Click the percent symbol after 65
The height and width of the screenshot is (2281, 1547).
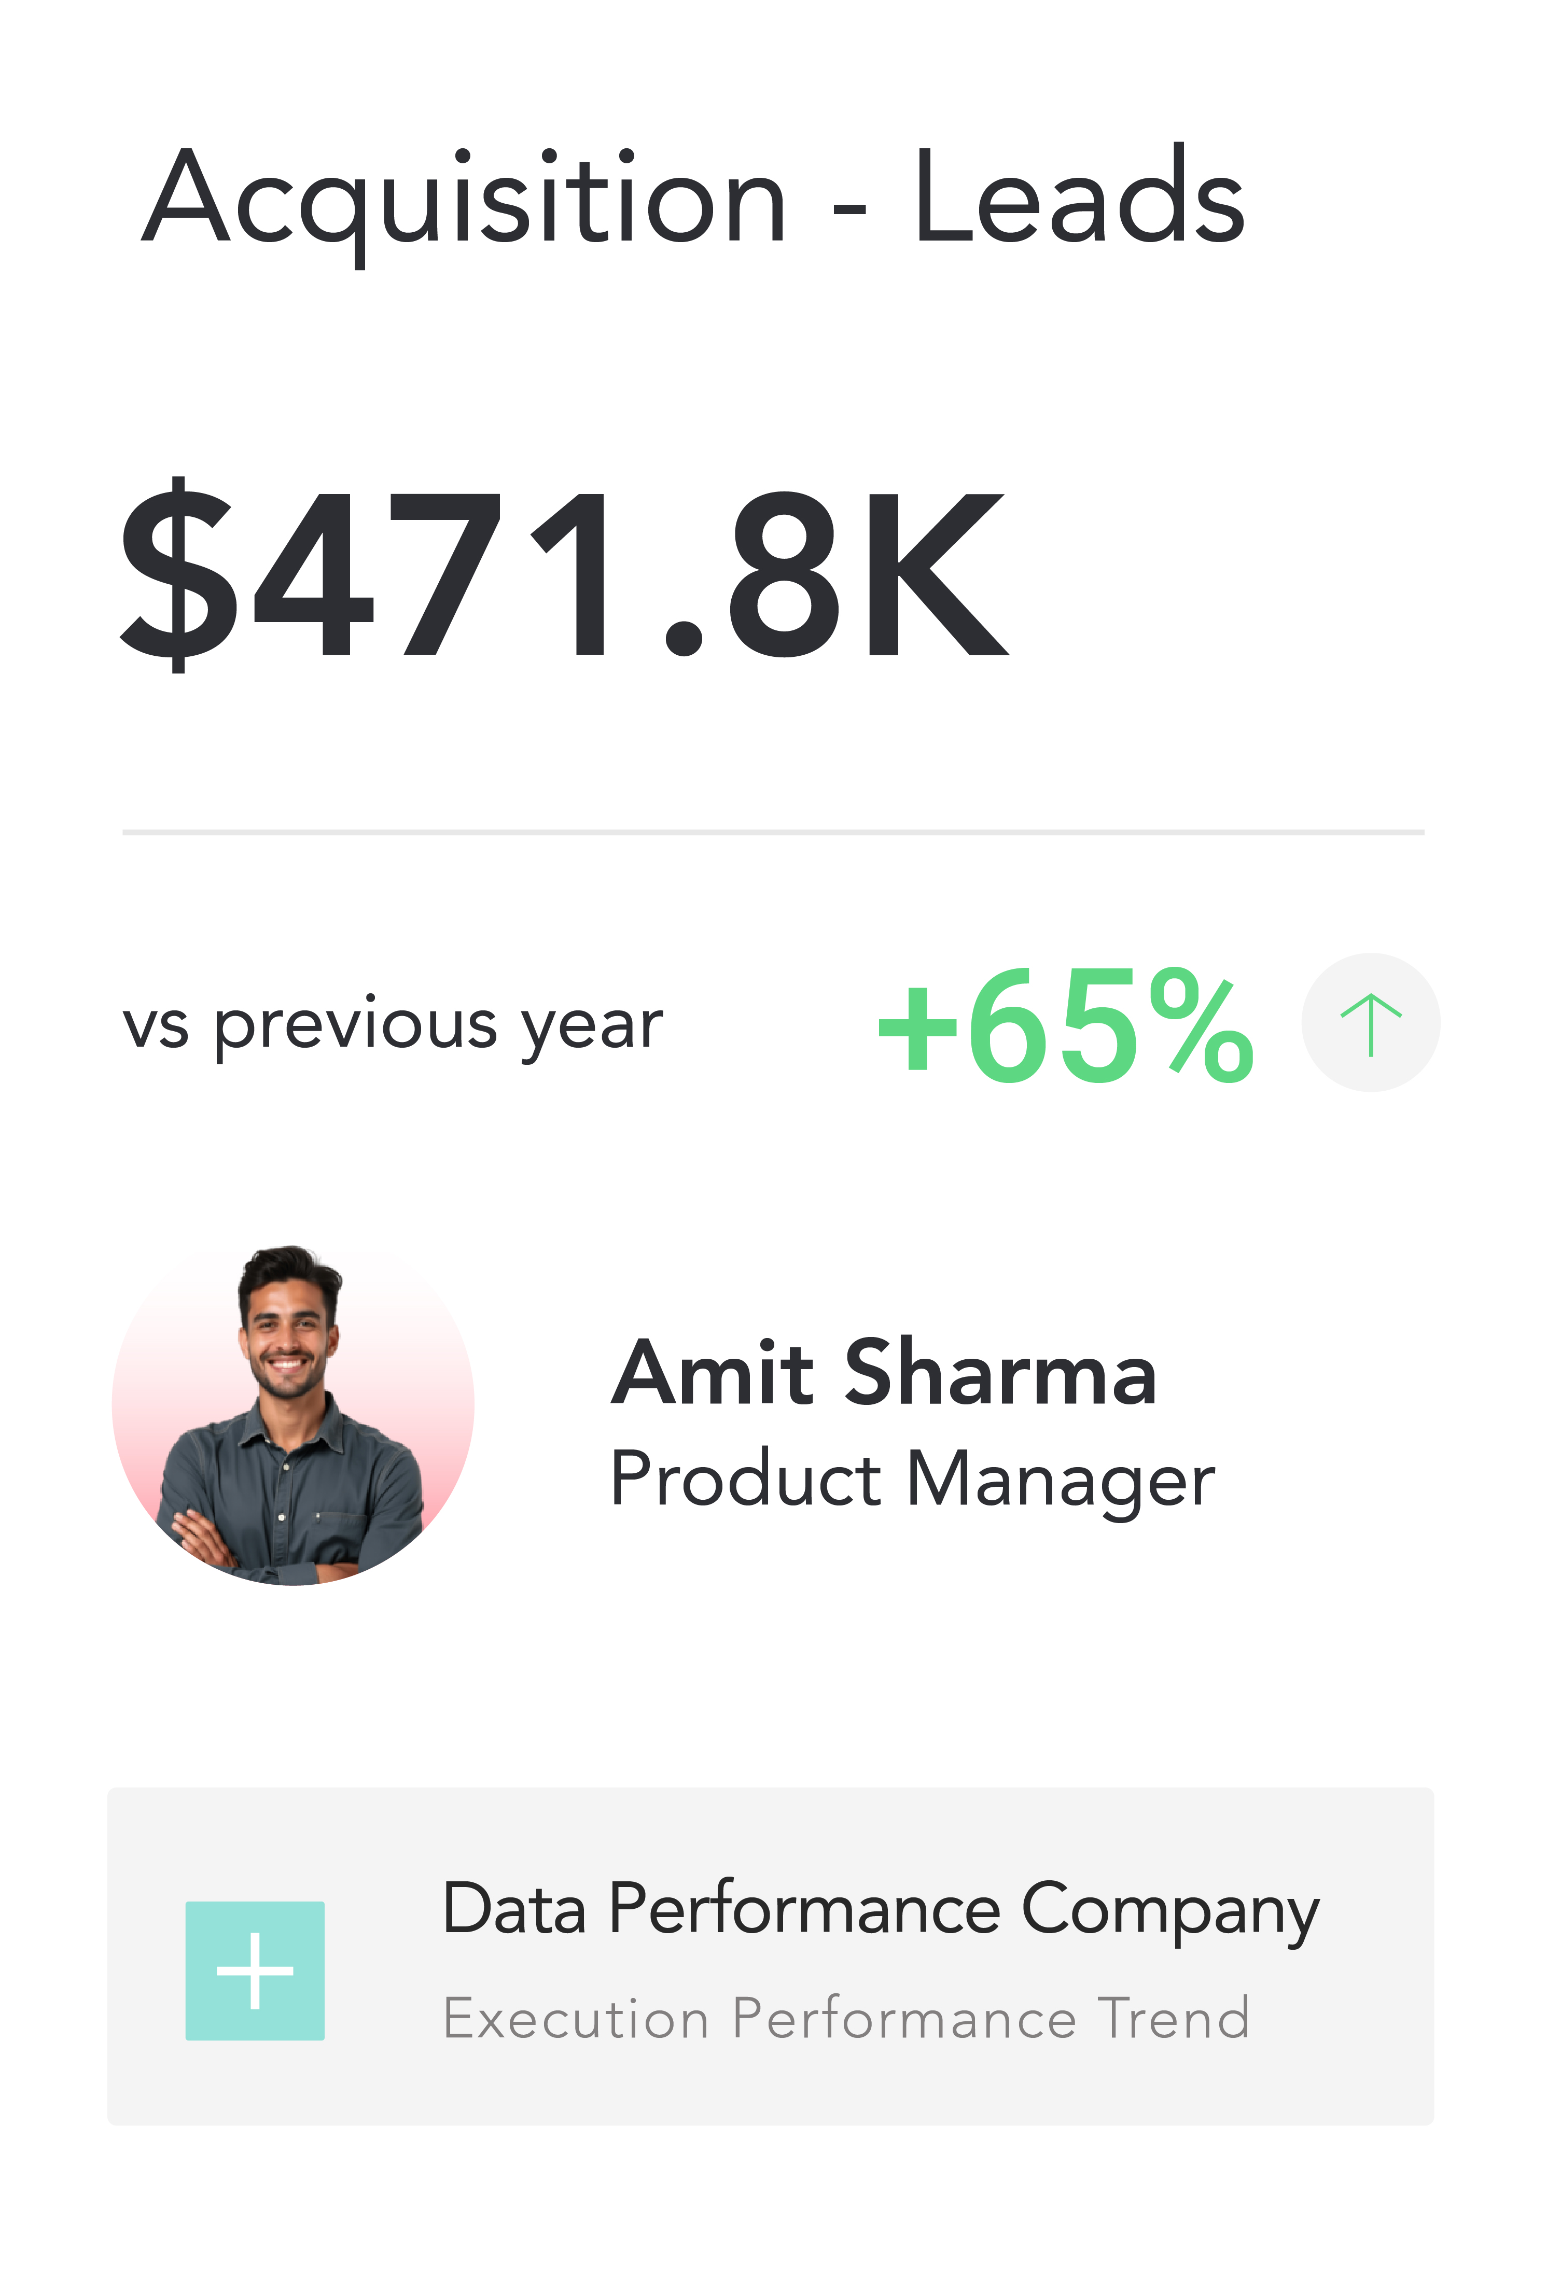coord(1200,1025)
